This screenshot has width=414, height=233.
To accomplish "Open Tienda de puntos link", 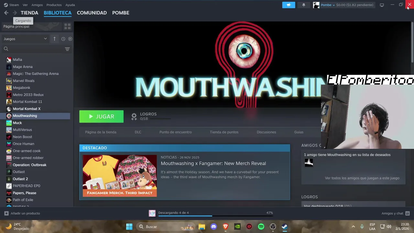I will pos(224,132).
